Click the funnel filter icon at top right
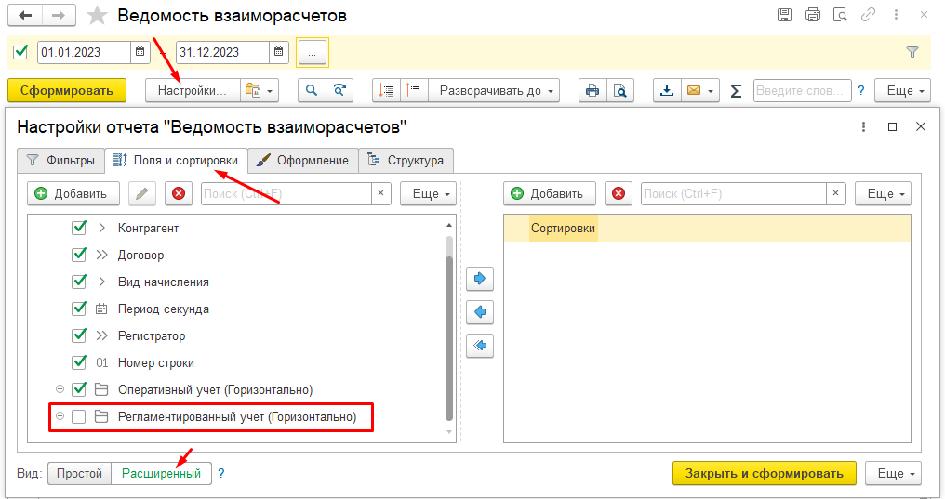Image resolution: width=945 pixels, height=499 pixels. (x=912, y=52)
